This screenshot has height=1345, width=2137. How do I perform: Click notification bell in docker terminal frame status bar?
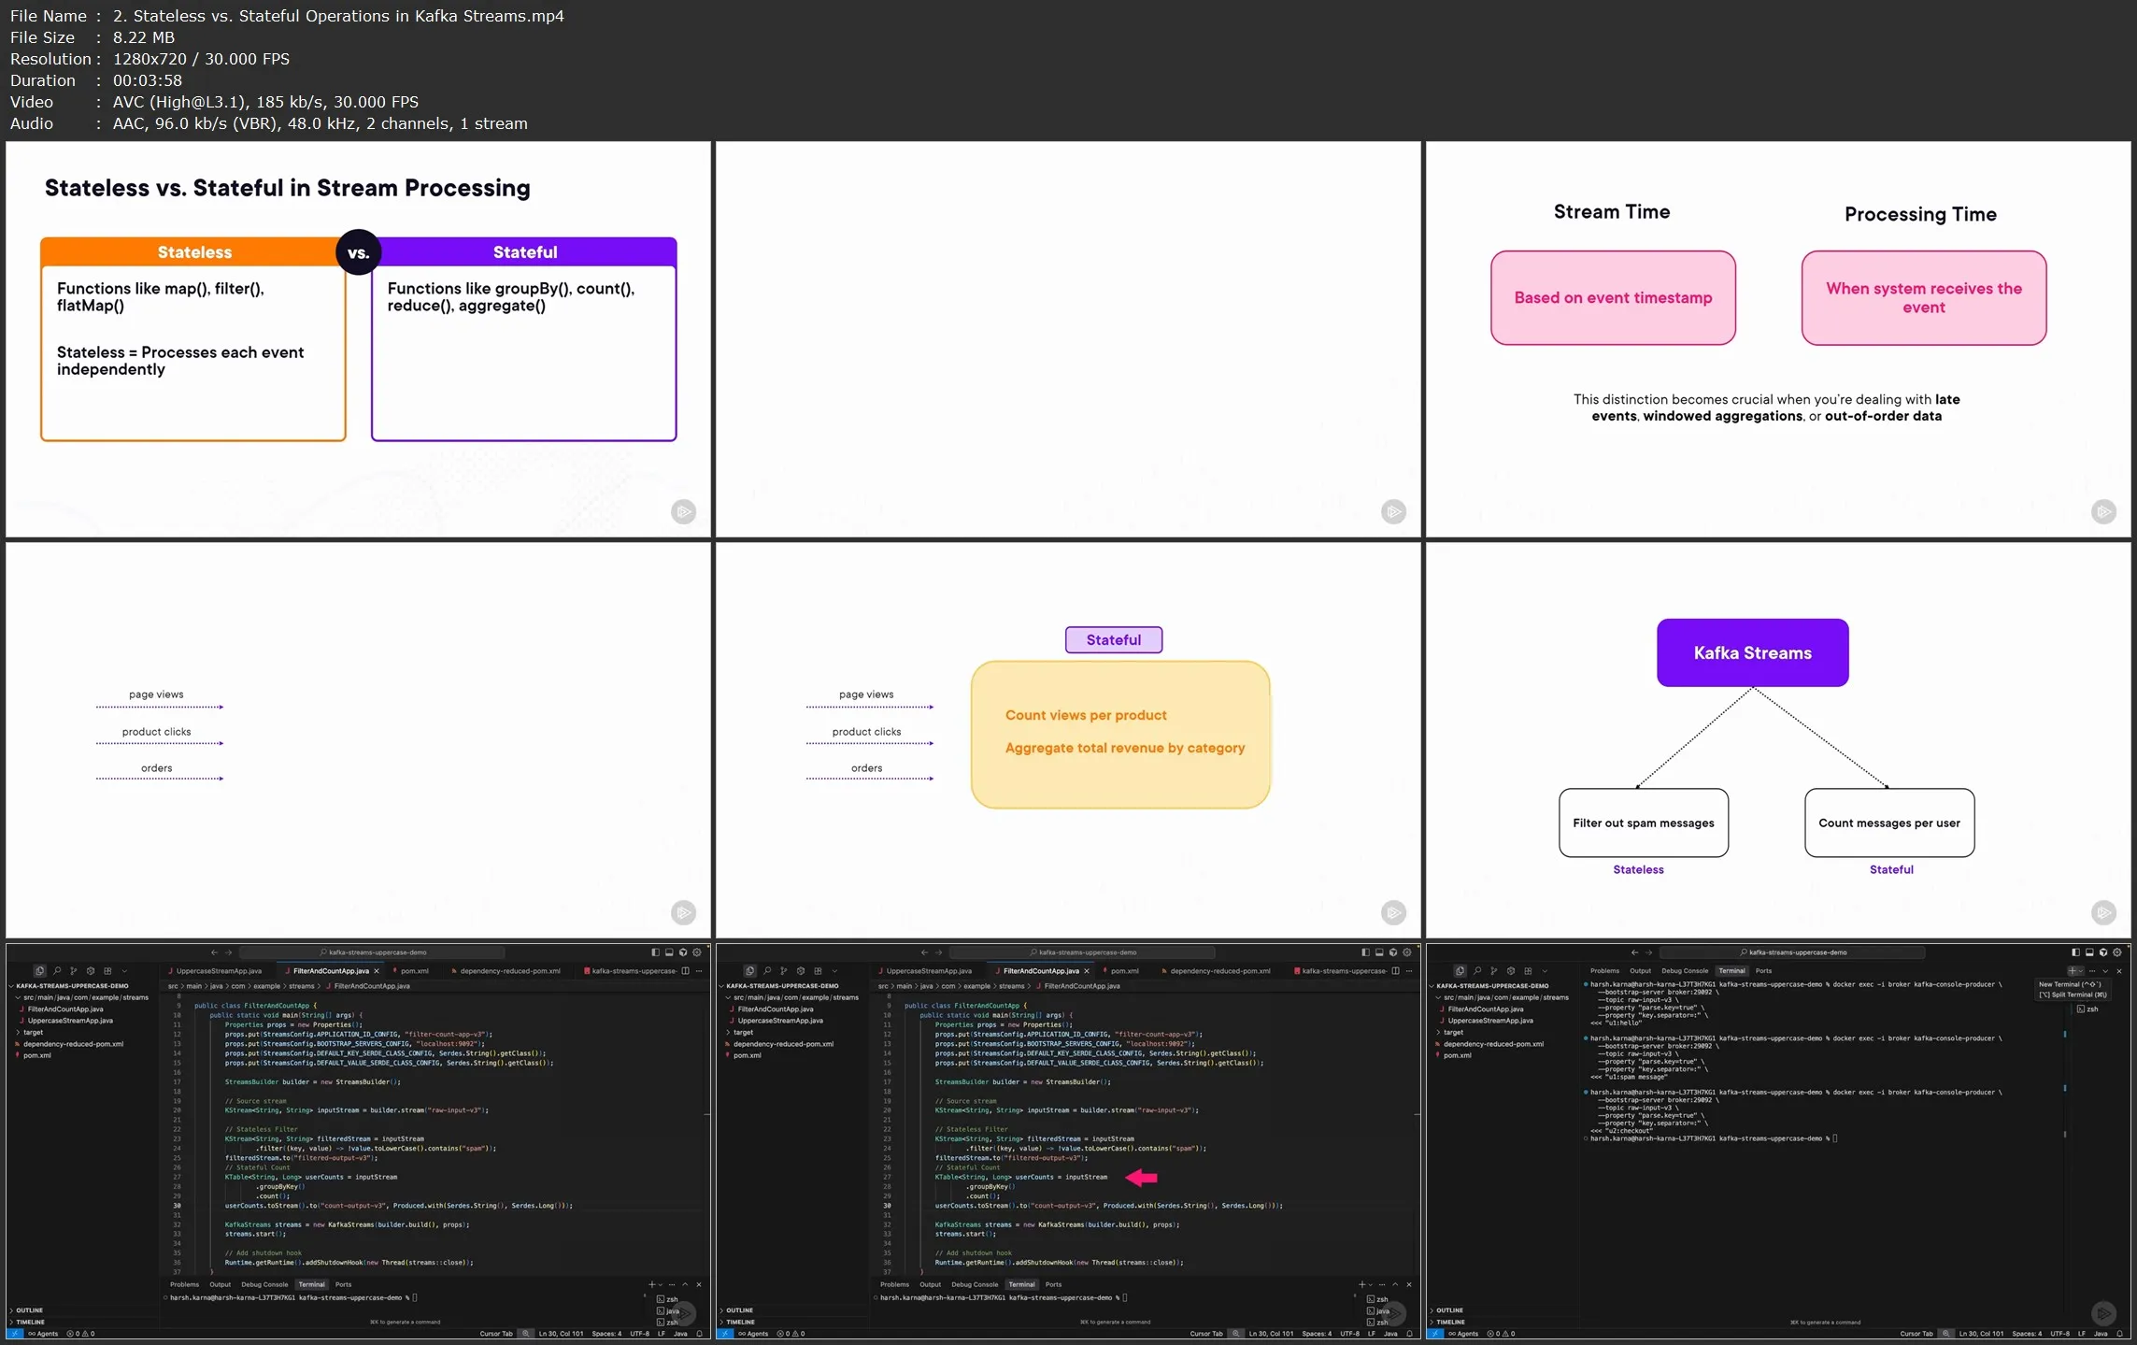[x=2119, y=1334]
